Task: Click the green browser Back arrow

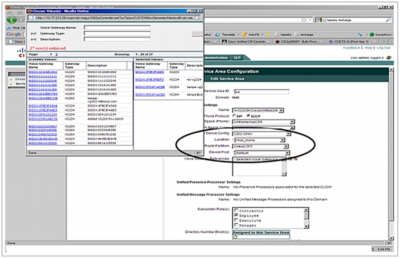Action: [x=12, y=19]
